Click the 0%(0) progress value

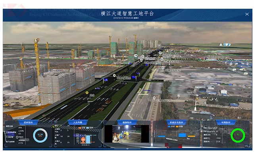tap(21, 137)
